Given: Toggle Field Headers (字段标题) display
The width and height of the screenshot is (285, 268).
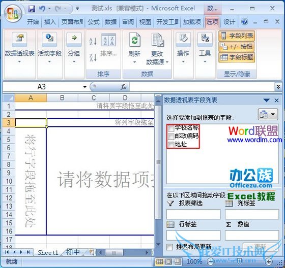Looking at the screenshot, I should click(237, 57).
